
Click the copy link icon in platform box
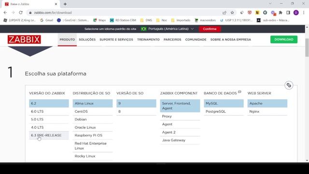pos(289,85)
